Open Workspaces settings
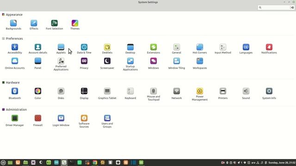Image resolution: width=296 pixels, height=166 pixels. click(200, 64)
